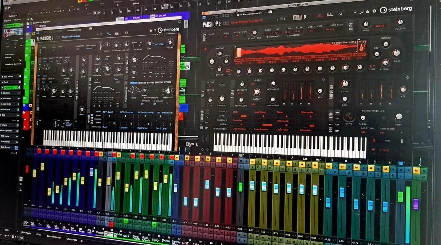Click the Retrologue Volume knob
The width and height of the screenshot is (441, 245).
[x=170, y=42]
